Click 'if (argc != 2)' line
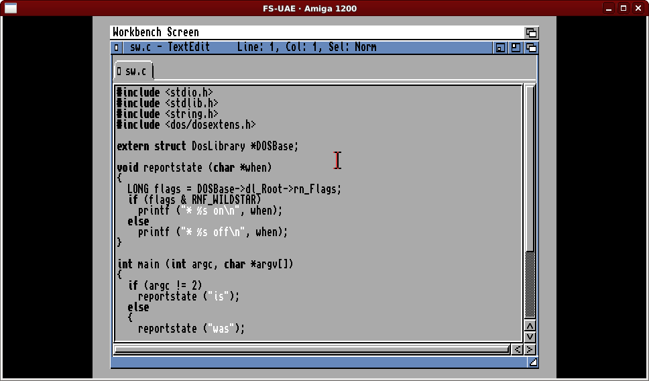The height and width of the screenshot is (381, 649). point(165,285)
